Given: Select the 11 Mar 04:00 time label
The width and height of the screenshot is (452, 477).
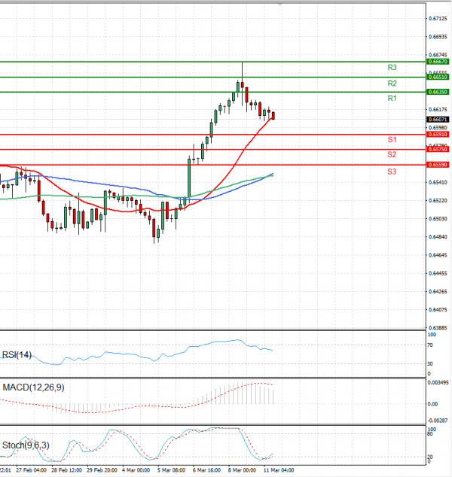Looking at the screenshot, I should [279, 470].
